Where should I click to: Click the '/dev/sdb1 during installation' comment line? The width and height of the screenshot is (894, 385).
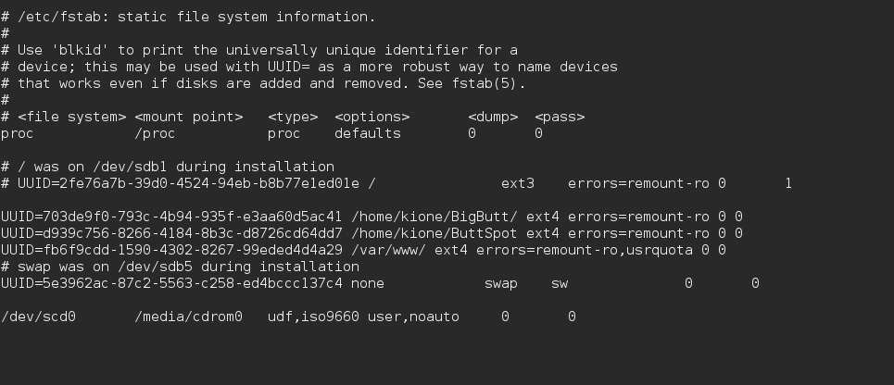[168, 167]
